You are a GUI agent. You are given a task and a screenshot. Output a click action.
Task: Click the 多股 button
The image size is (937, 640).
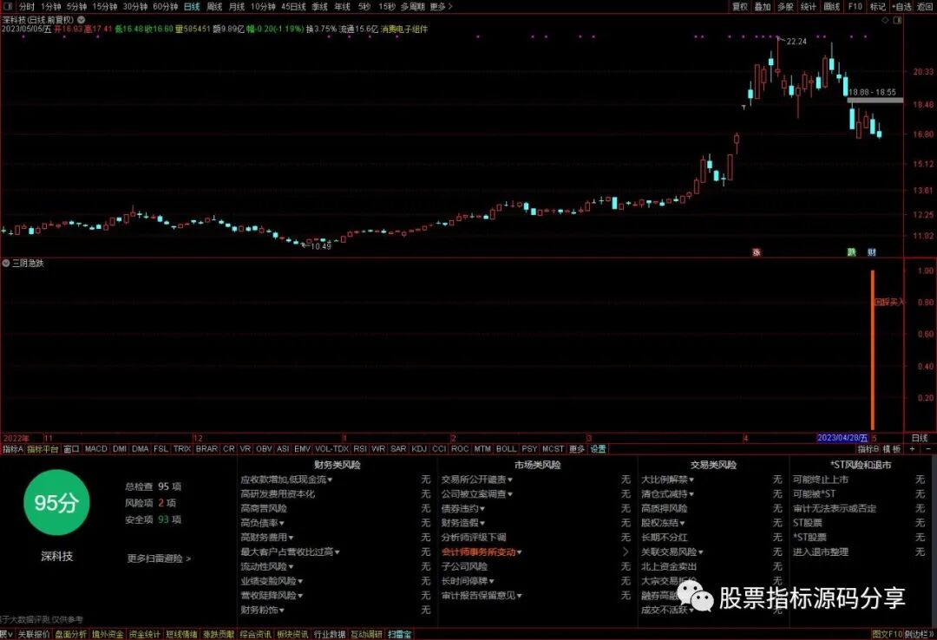click(786, 7)
